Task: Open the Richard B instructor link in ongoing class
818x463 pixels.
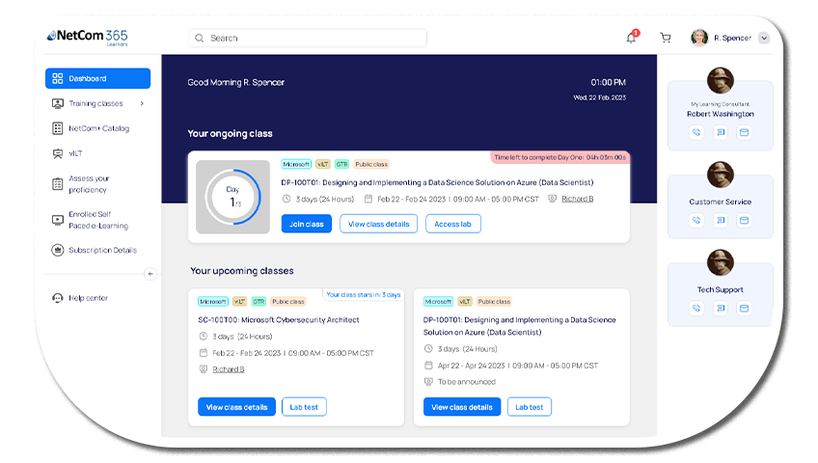Action: (x=577, y=199)
